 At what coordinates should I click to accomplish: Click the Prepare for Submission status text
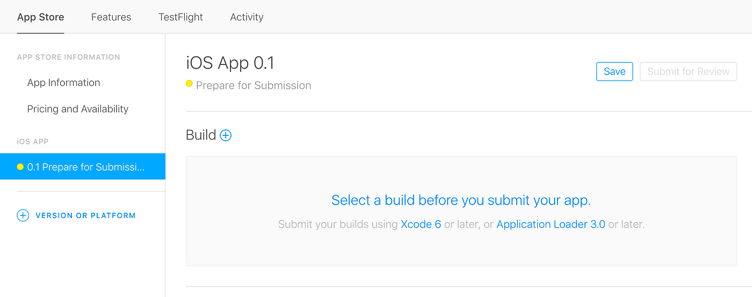(254, 85)
